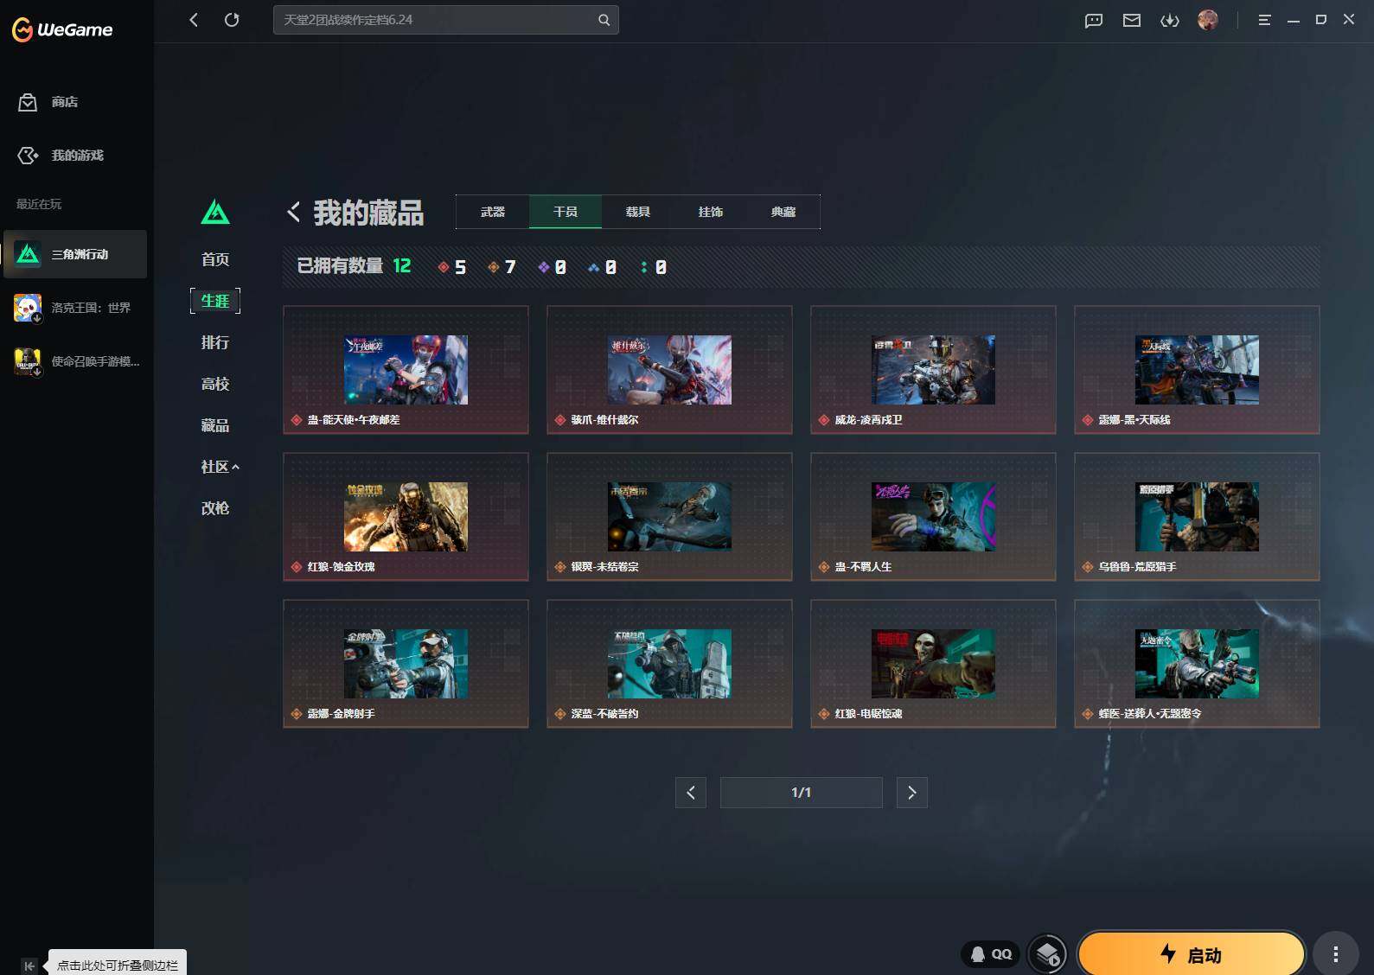1374x975 pixels.
Task: Click the orange rarity count icon
Action: [x=494, y=267]
